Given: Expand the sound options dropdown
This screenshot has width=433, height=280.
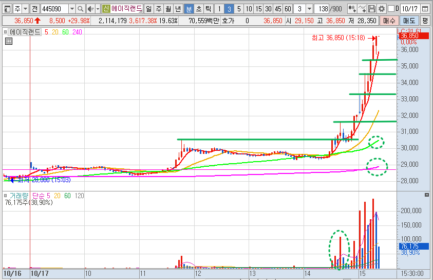Looking at the screenshot, I should (98, 9).
